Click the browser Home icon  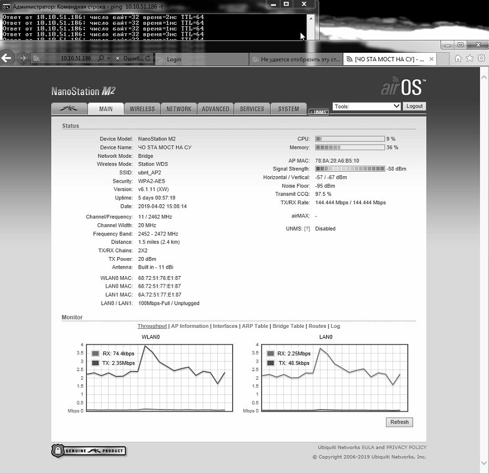(458, 59)
